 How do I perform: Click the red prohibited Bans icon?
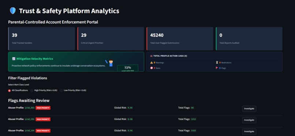(x=152, y=68)
